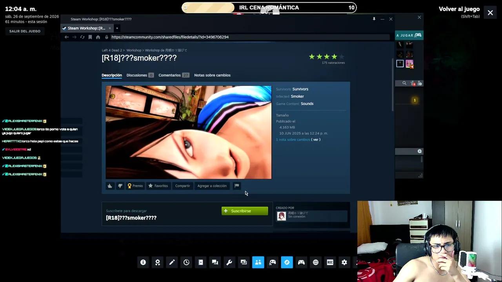Open a new browser tab with plus
The image size is (502, 282).
(x=117, y=28)
